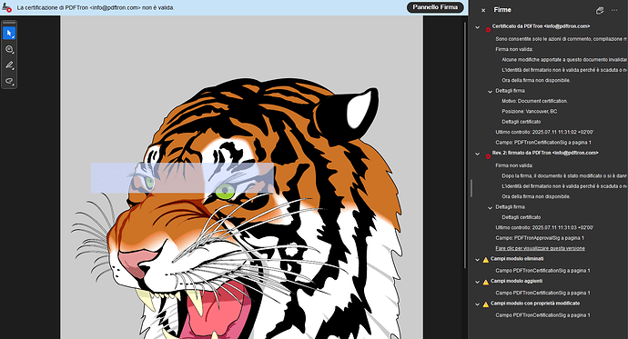
Task: Click the invalid certification icon in banner
Action: coord(6,7)
